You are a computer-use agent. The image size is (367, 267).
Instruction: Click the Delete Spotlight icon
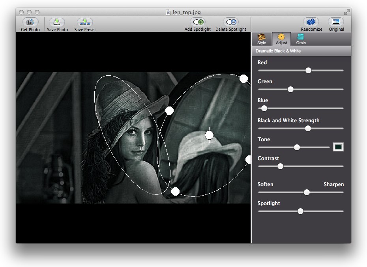[x=230, y=22]
